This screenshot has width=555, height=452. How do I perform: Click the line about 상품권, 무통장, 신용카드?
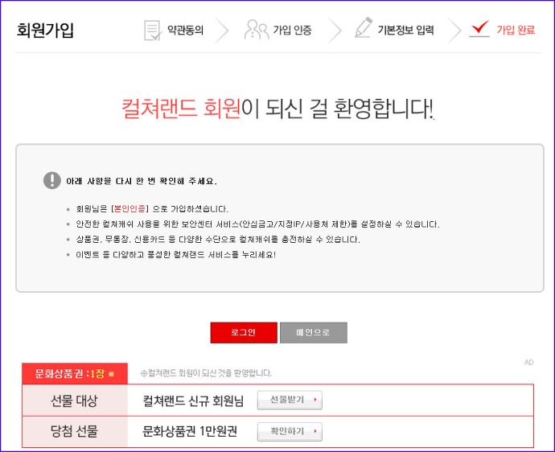click(x=218, y=240)
